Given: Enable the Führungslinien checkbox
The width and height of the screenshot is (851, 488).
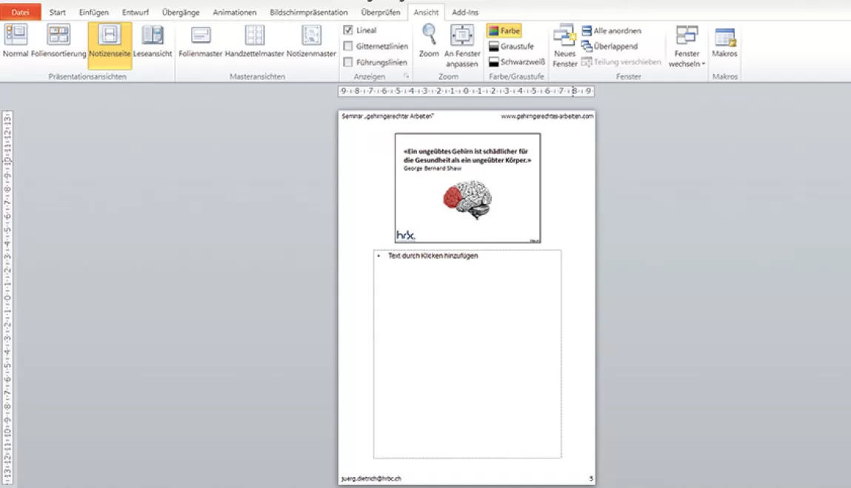Looking at the screenshot, I should click(348, 63).
